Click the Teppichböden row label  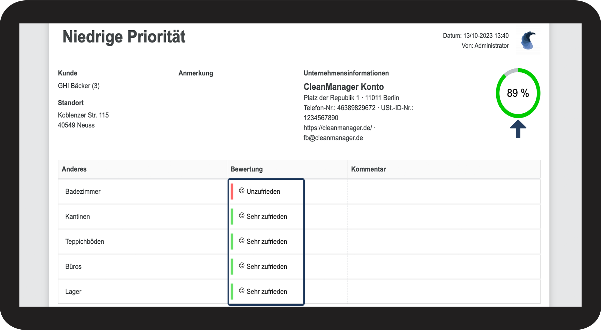click(85, 242)
